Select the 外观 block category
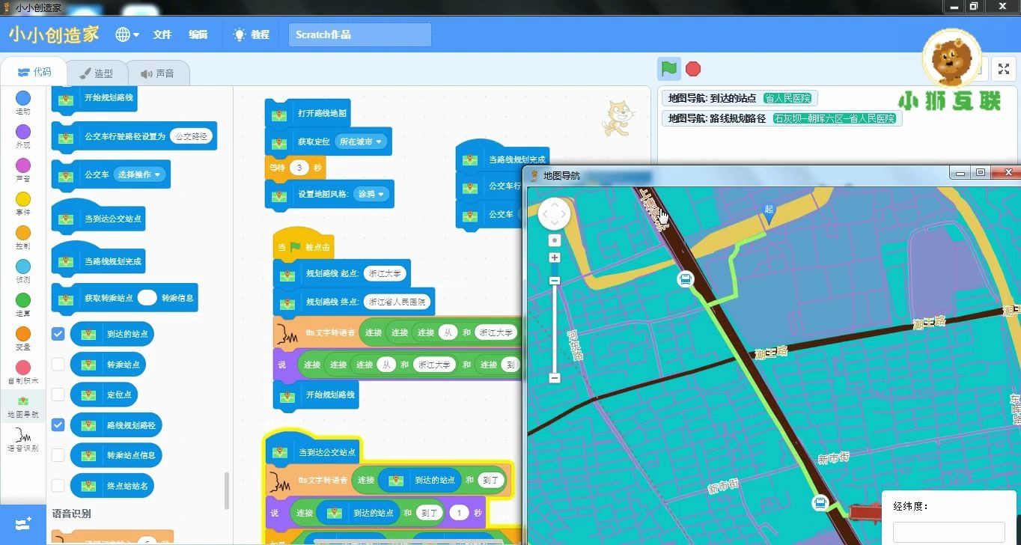Image resolution: width=1021 pixels, height=545 pixels. click(x=23, y=136)
